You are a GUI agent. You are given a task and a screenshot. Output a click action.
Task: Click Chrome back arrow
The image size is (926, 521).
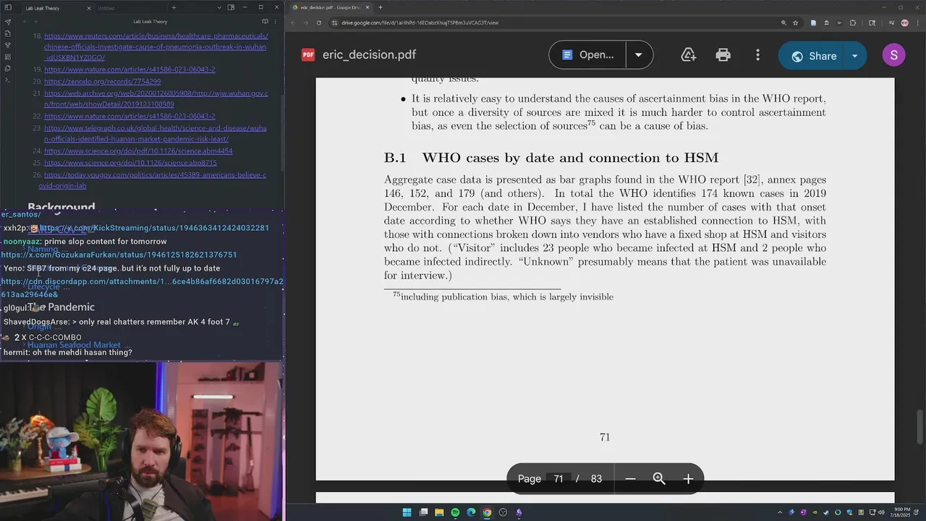click(294, 22)
